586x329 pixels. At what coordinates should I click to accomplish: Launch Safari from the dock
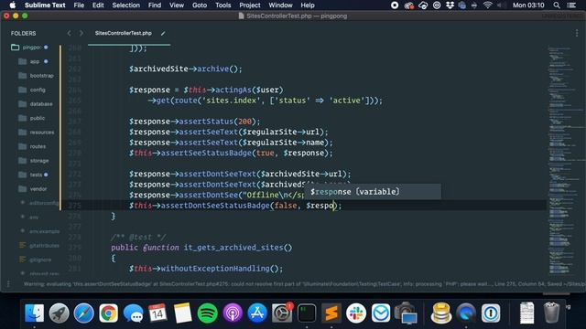[x=83, y=313]
